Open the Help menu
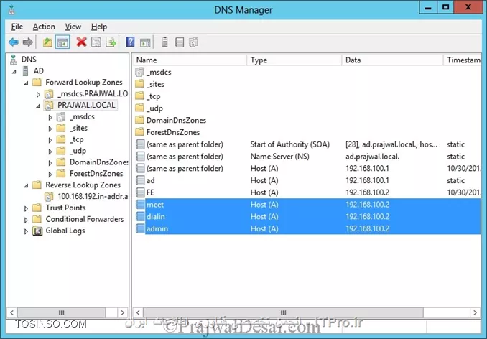This screenshot has height=339, width=487. click(x=99, y=27)
